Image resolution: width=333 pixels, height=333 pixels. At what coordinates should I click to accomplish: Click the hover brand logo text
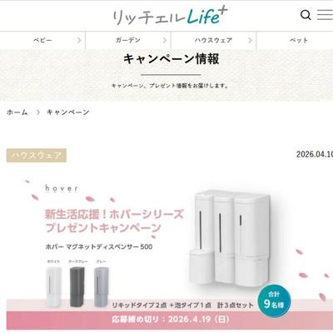(62, 188)
